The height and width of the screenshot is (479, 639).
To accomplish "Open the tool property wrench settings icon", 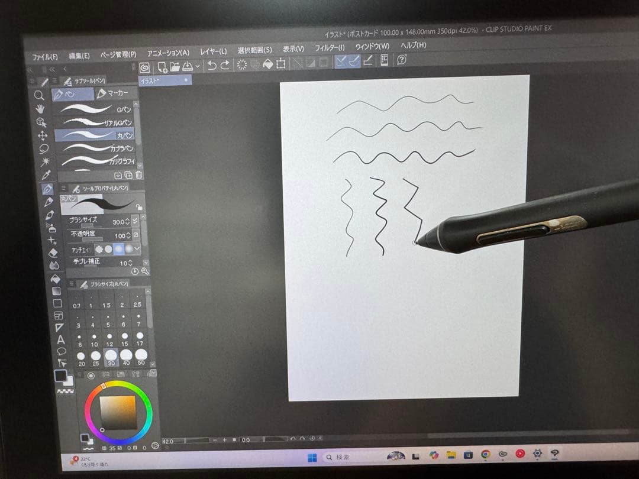I will (x=146, y=271).
